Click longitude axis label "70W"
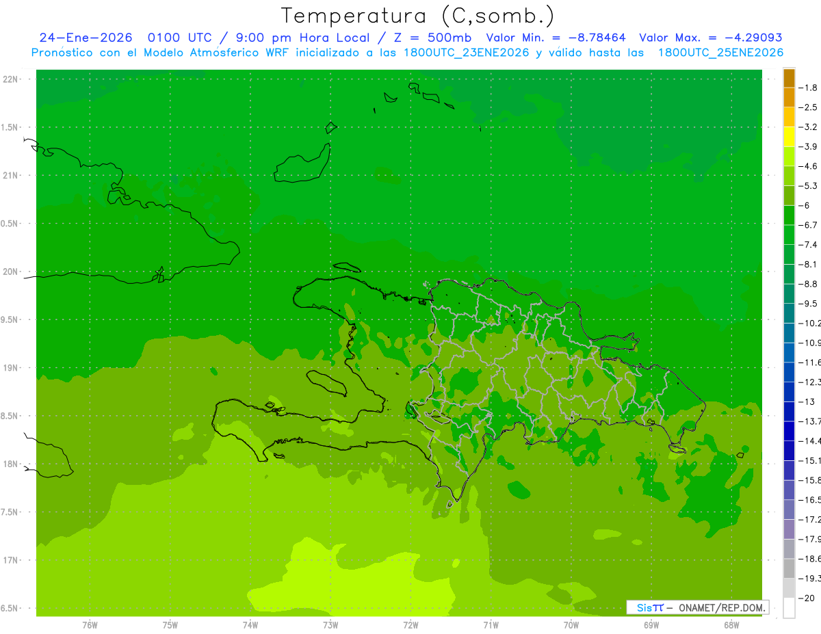 [x=571, y=624]
